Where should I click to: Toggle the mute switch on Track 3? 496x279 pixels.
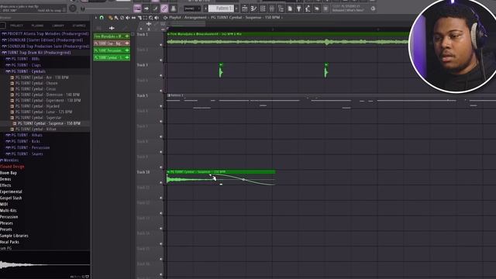[x=161, y=76]
